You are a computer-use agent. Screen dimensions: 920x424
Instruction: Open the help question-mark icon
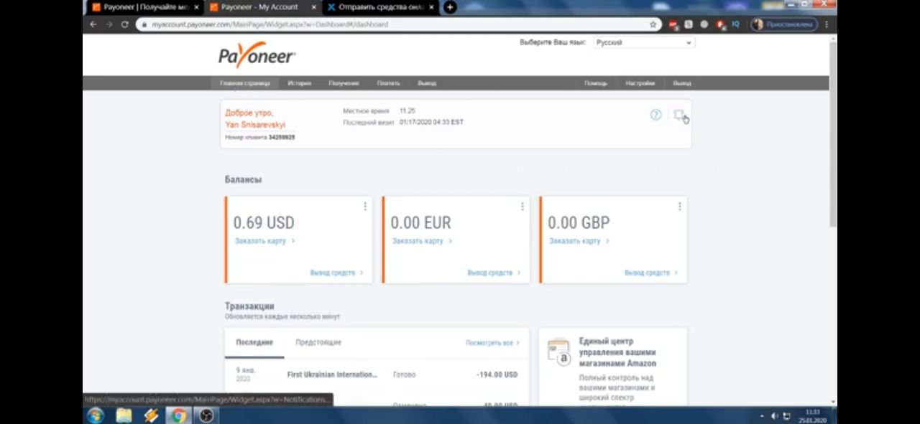655,115
